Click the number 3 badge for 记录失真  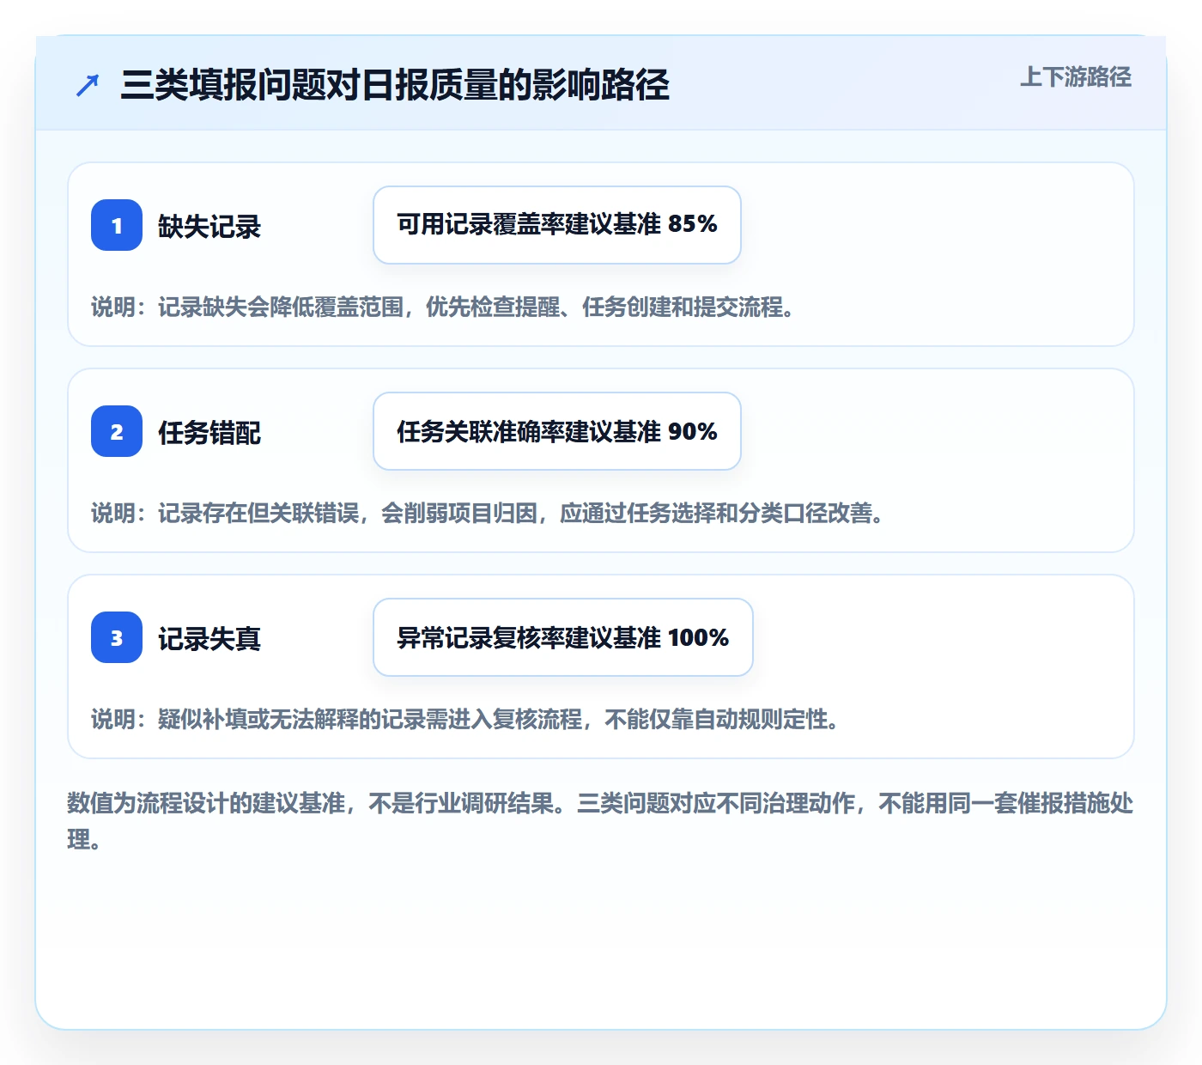[x=117, y=637]
